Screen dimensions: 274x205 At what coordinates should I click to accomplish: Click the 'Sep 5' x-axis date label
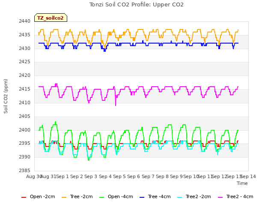pos(119,176)
